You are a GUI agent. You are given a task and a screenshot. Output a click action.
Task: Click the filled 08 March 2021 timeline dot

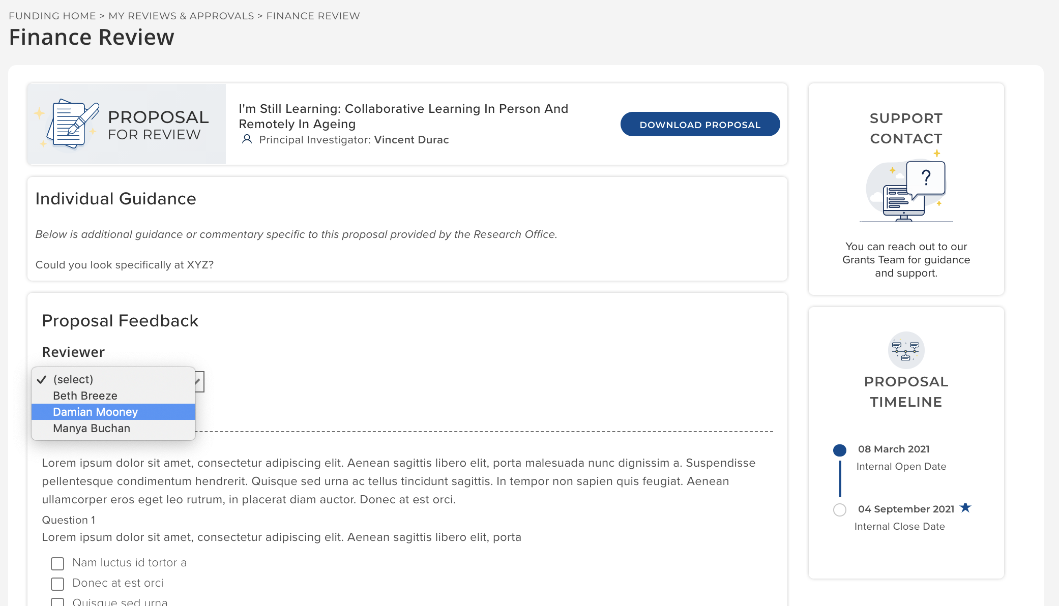point(840,450)
